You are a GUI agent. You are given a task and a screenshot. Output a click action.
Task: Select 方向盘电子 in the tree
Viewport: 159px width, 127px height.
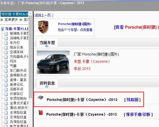pyautogui.click(x=19, y=57)
